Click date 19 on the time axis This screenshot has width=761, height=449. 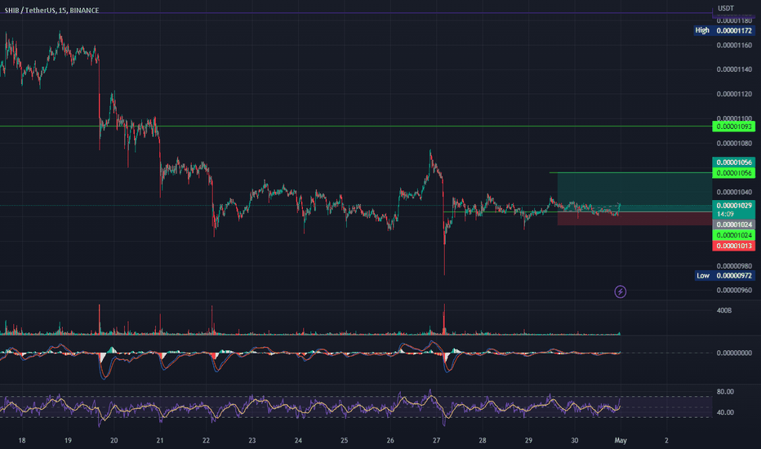point(68,441)
